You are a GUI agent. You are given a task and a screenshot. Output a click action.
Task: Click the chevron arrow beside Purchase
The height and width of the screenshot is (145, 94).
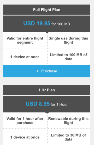tap(37, 71)
